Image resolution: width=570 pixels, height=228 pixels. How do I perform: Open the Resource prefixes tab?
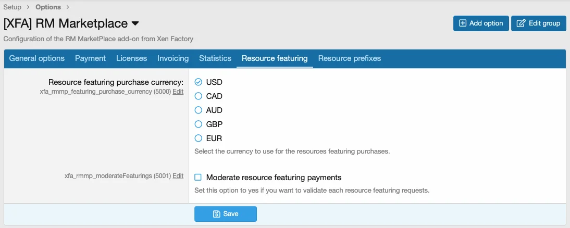(x=350, y=58)
